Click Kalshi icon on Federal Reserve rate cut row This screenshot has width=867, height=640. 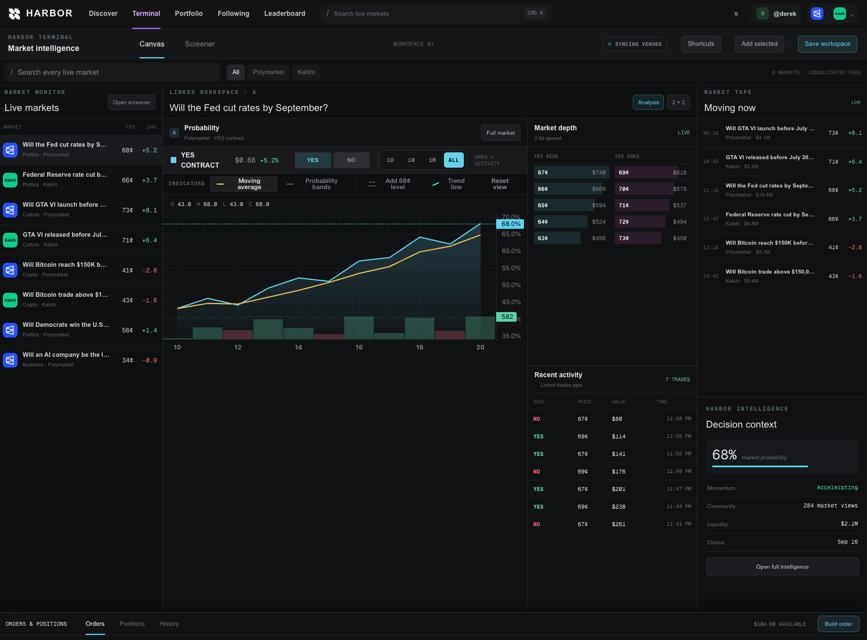pos(10,180)
